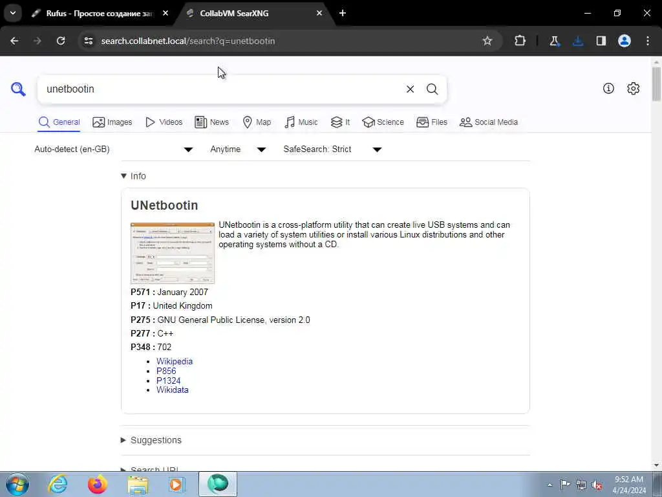662x497 pixels.
Task: Open the SafeSearch: Strict dropdown
Action: tap(333, 149)
